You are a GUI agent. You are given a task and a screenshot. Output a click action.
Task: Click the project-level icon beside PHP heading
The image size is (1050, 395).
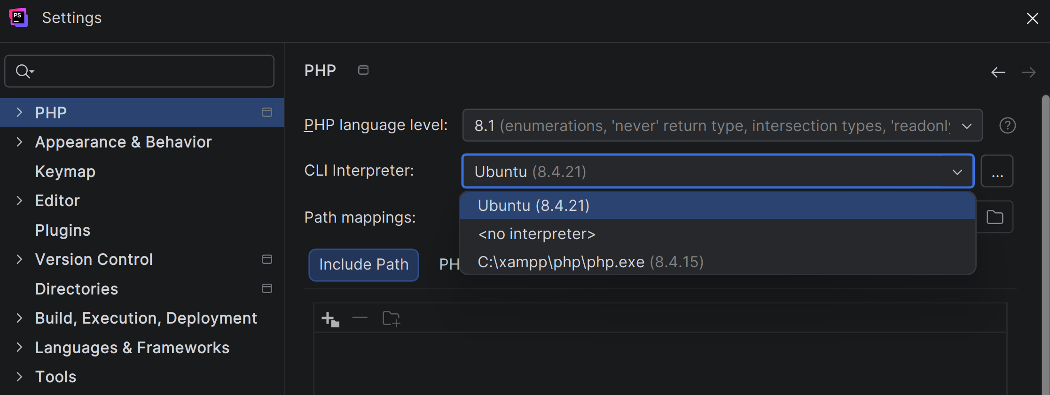point(363,70)
